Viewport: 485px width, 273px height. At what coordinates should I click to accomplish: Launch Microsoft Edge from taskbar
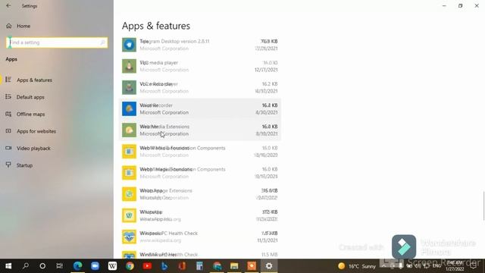77,266
